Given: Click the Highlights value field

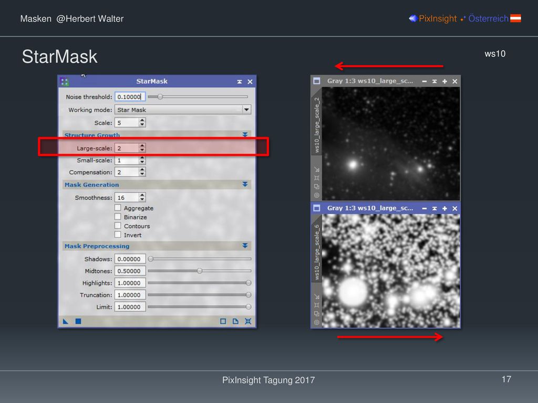Looking at the screenshot, I should [x=130, y=283].
